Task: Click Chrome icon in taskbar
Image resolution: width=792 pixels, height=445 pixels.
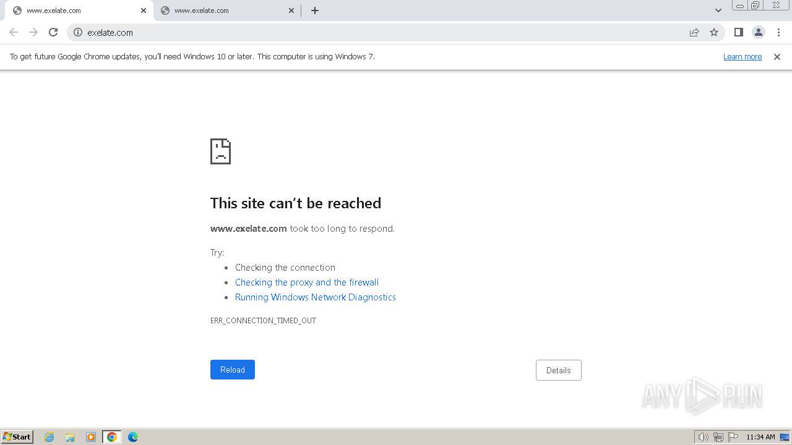Action: [112, 437]
